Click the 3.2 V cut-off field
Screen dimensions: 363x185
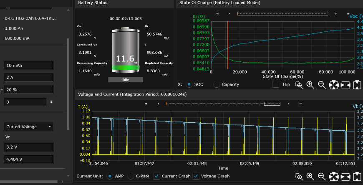coord(29,147)
